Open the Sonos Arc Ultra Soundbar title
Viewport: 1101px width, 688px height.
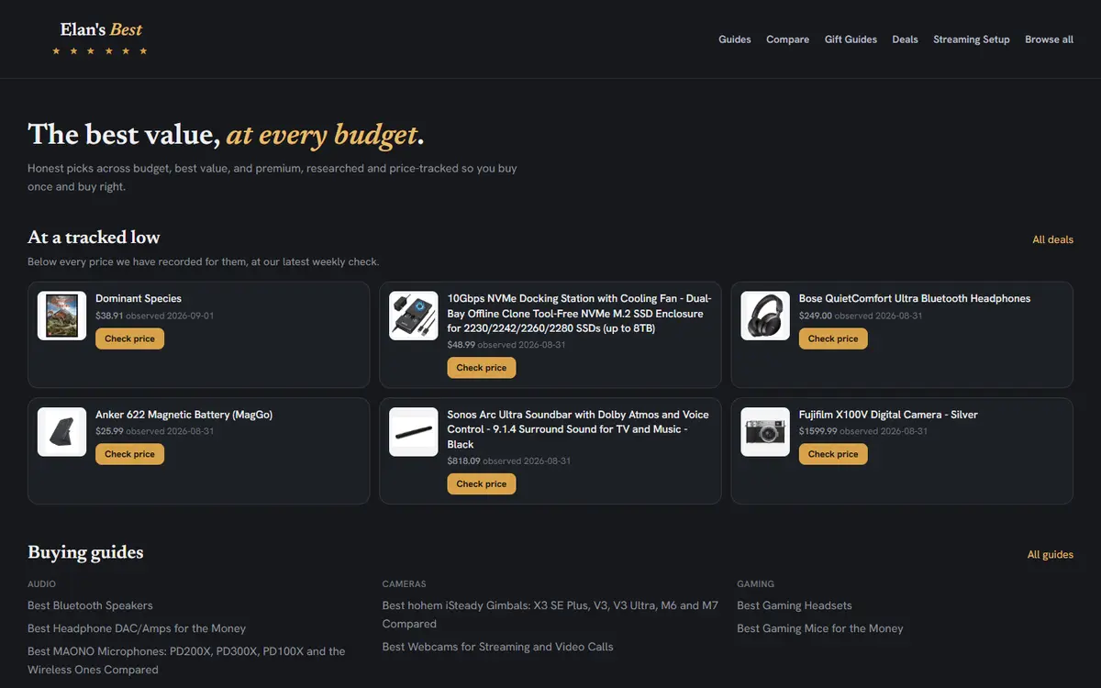578,429
